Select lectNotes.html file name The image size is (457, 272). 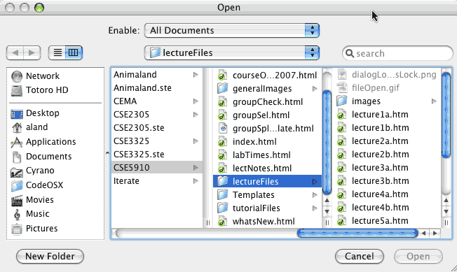[262, 169]
